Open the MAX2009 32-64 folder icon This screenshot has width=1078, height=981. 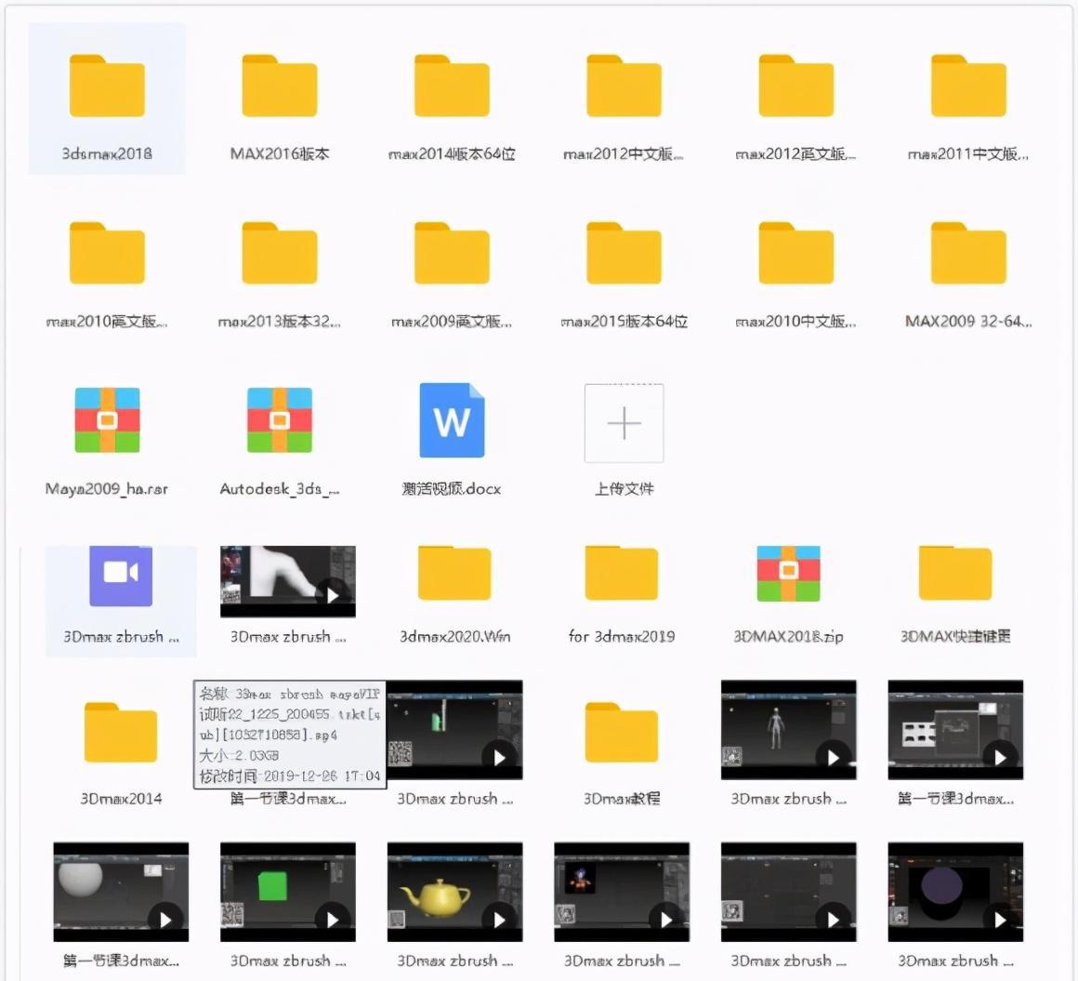click(968, 253)
